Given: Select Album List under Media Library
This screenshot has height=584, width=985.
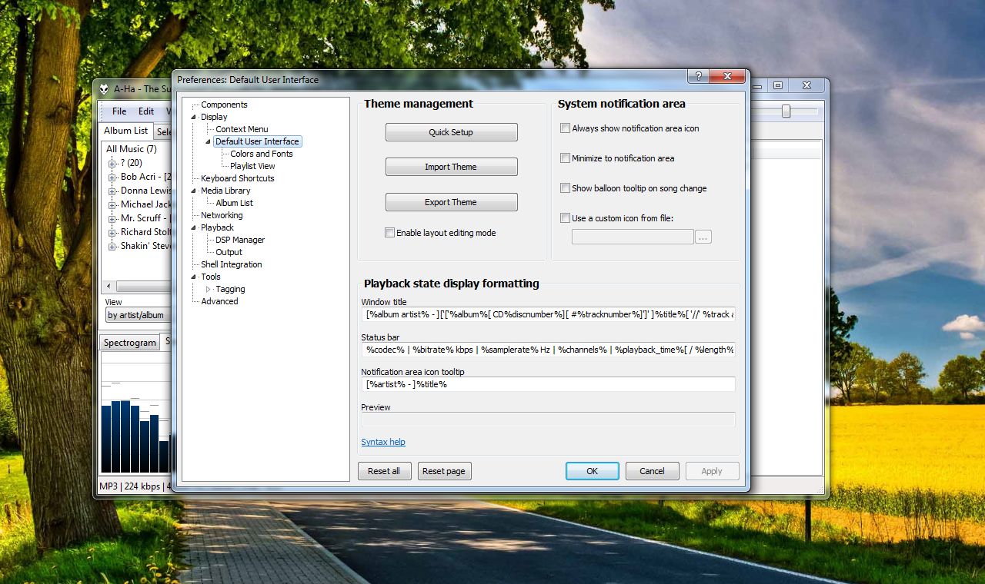Looking at the screenshot, I should [234, 203].
